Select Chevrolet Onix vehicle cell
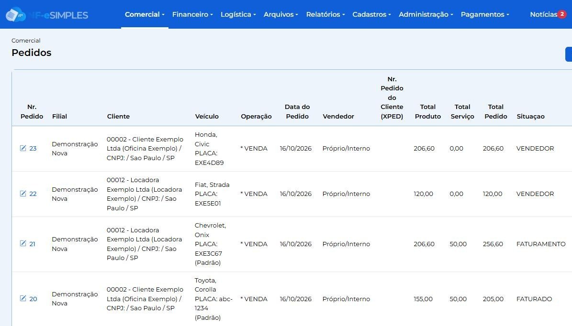Image resolution: width=572 pixels, height=326 pixels. point(210,244)
